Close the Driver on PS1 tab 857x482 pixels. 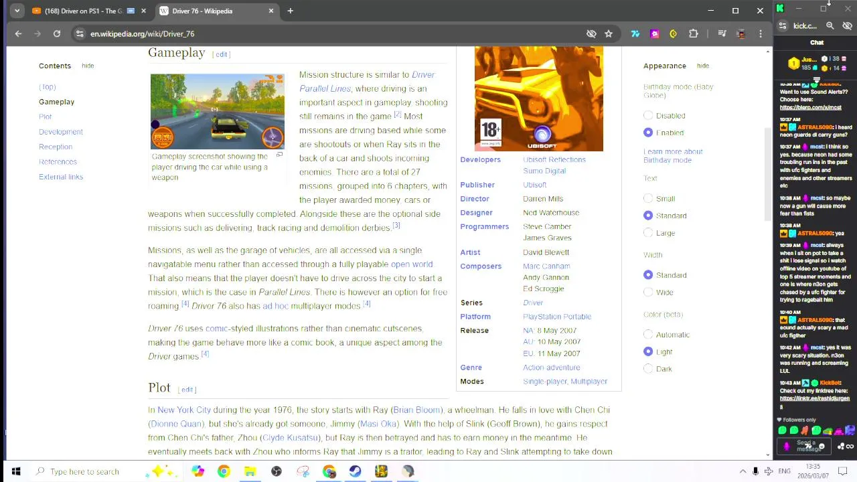point(143,11)
